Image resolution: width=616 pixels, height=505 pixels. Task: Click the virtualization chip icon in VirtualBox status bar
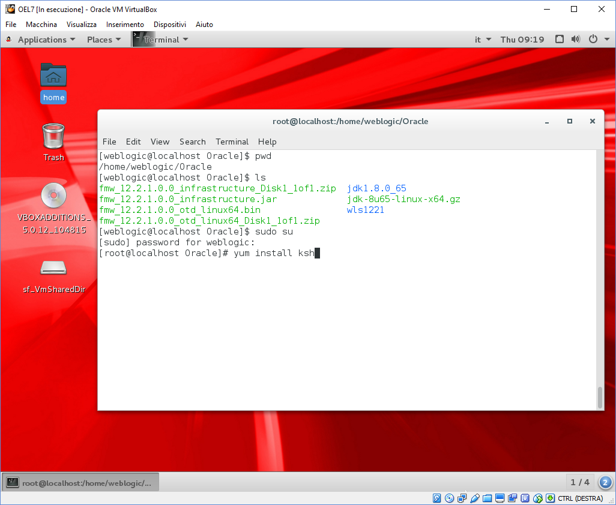[x=525, y=498]
